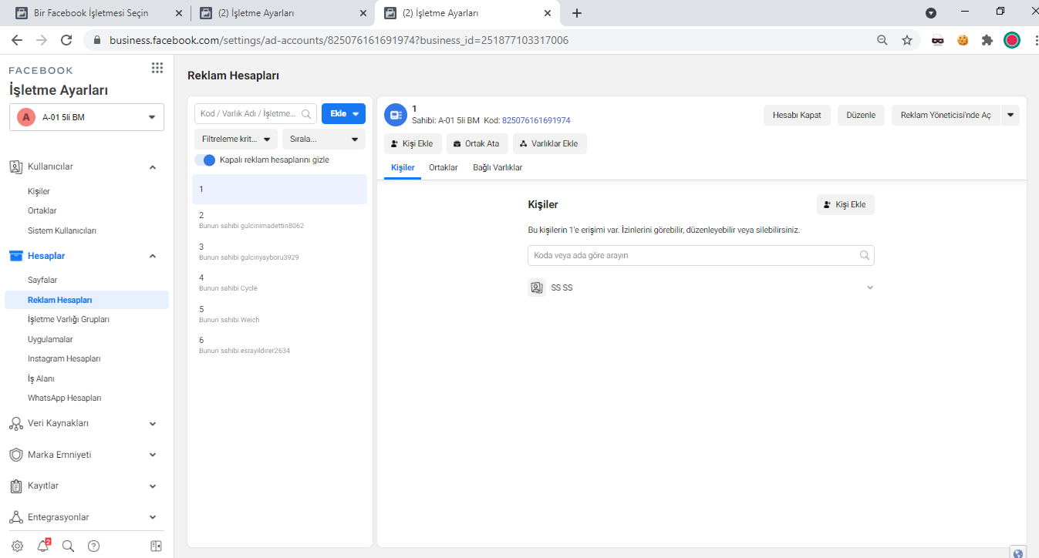
Task: Click search icon in the ad account search box
Action: [306, 114]
